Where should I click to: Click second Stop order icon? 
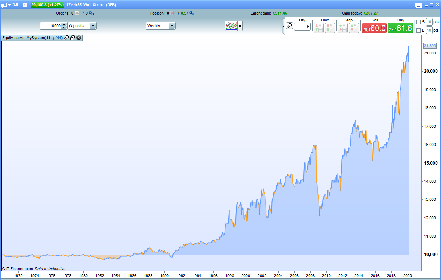click(x=354, y=28)
